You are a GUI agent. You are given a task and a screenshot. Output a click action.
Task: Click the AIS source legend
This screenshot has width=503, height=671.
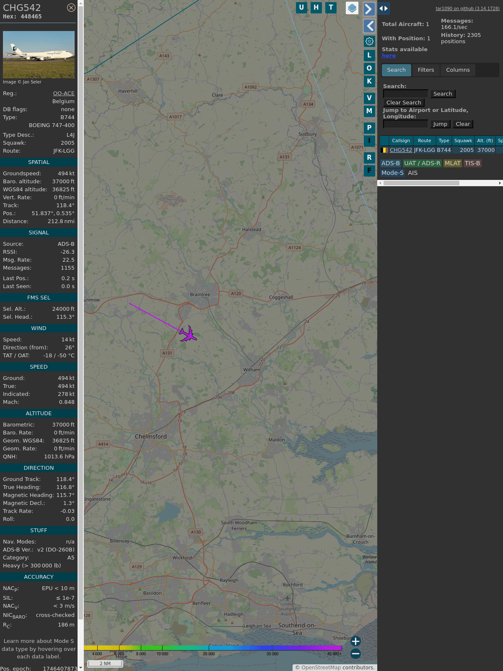point(413,173)
